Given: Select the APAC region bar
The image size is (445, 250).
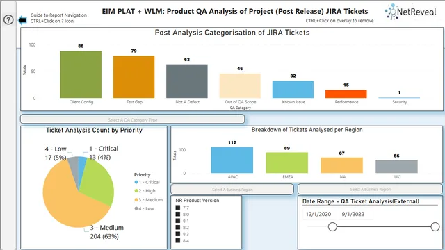Looking at the screenshot, I should [x=232, y=160].
